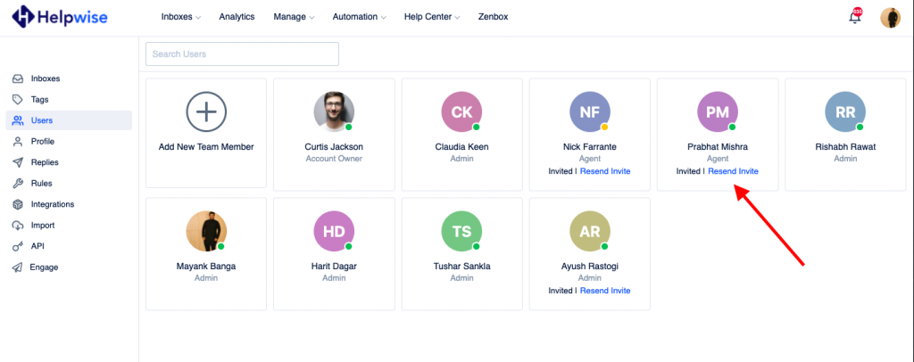Image resolution: width=914 pixels, height=362 pixels.
Task: Go to the Analytics menu item
Action: pyautogui.click(x=237, y=17)
